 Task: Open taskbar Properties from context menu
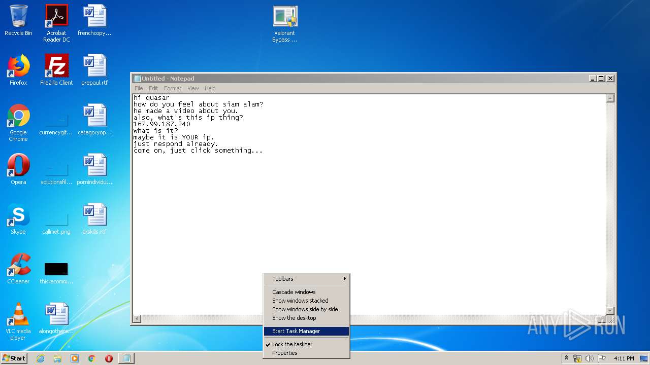[x=306, y=353]
